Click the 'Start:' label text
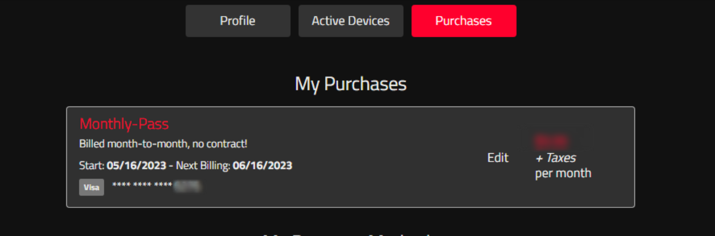The image size is (715, 236). pyautogui.click(x=92, y=166)
